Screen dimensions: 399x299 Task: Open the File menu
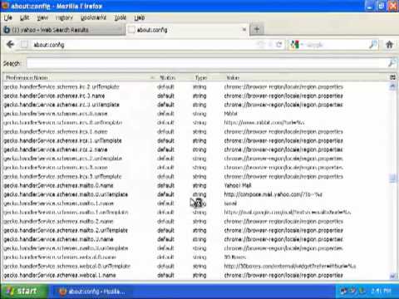8,17
